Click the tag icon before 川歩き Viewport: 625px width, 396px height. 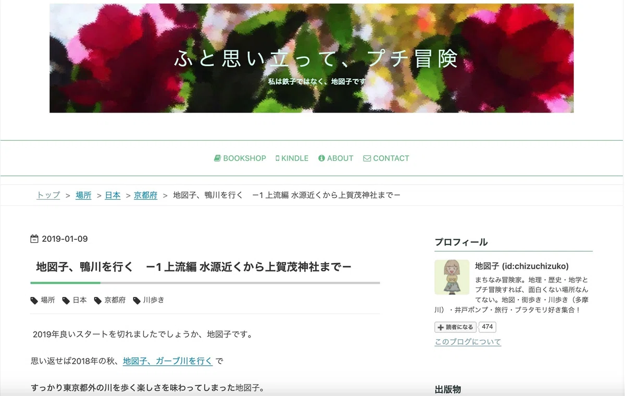tap(137, 301)
